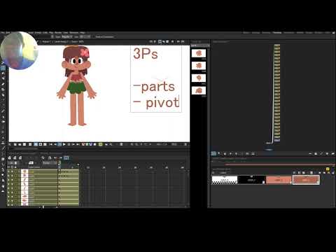Click the text size field in the Tool Properties bar
The width and height of the screenshot is (336, 252).
tap(85, 37)
